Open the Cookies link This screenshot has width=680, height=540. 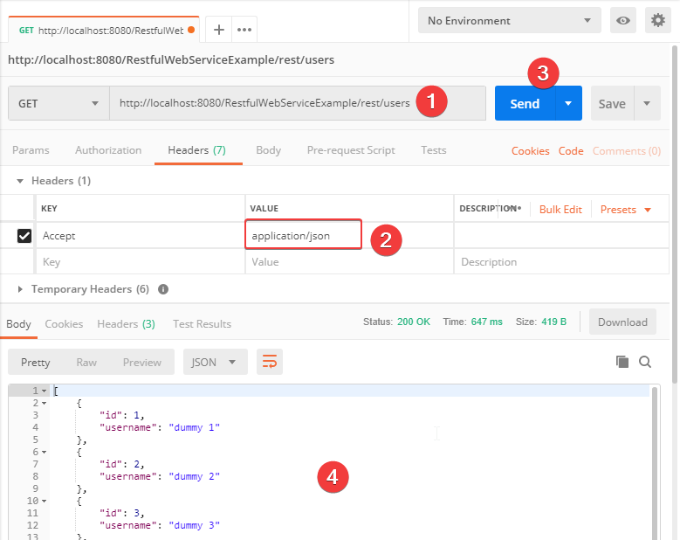tap(530, 151)
